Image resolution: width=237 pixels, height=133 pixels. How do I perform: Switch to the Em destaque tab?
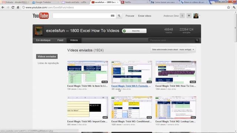tap(43, 40)
